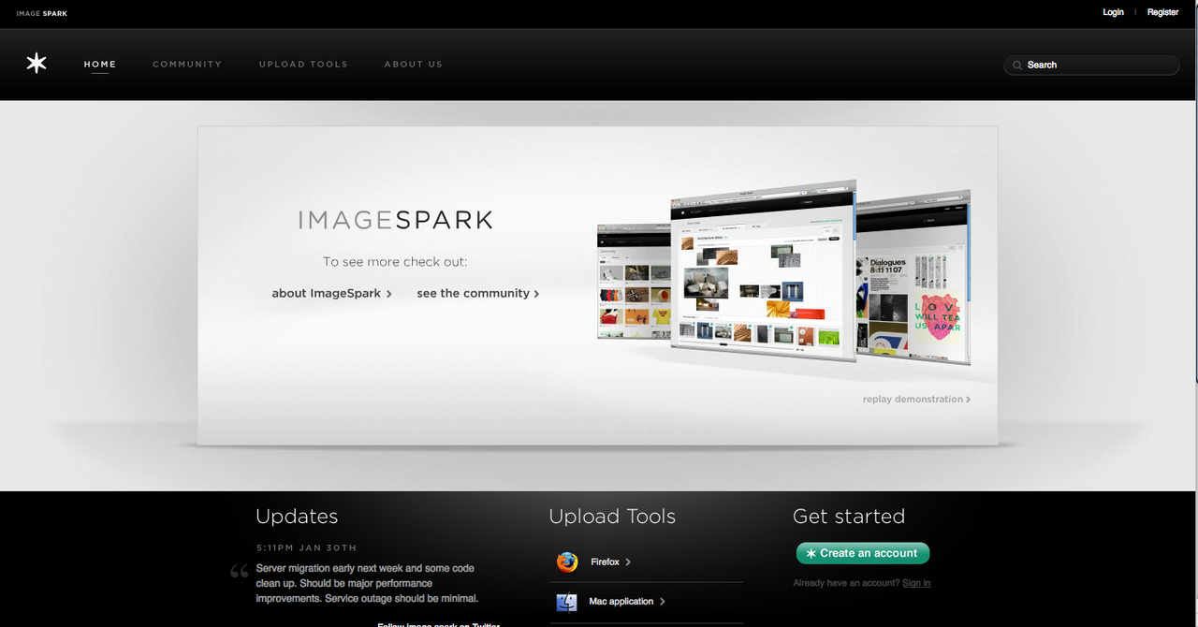This screenshot has width=1198, height=627.
Task: Open the COMMUNITY navigation item
Action: coord(187,64)
